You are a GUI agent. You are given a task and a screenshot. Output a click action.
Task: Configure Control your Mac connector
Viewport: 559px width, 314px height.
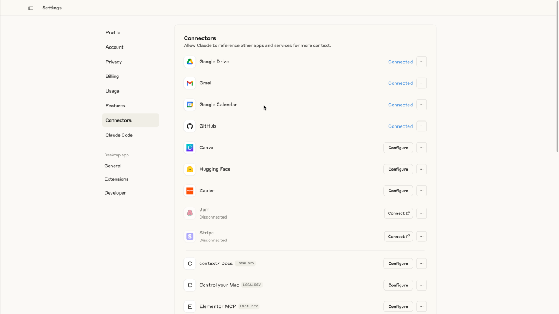click(398, 285)
